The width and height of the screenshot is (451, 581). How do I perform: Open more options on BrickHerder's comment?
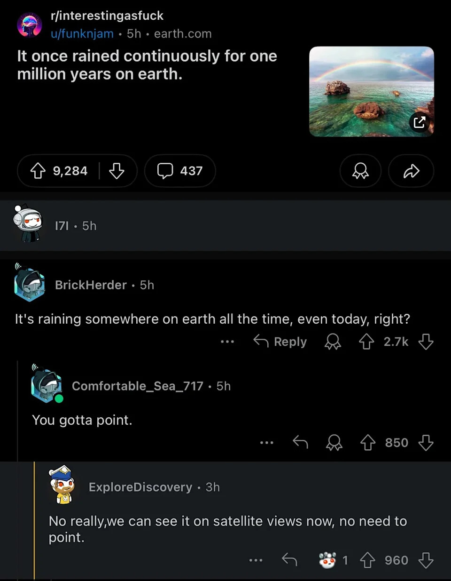click(x=227, y=342)
